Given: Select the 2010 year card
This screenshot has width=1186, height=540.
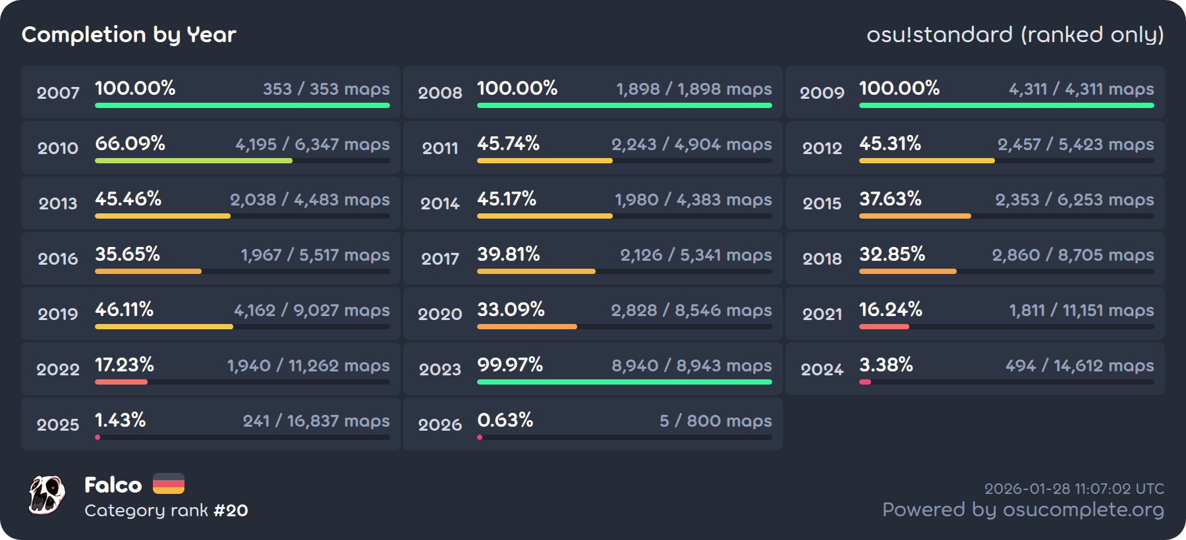Looking at the screenshot, I should click(210, 148).
